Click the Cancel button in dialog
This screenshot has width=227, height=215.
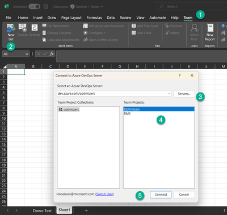pos(184,195)
